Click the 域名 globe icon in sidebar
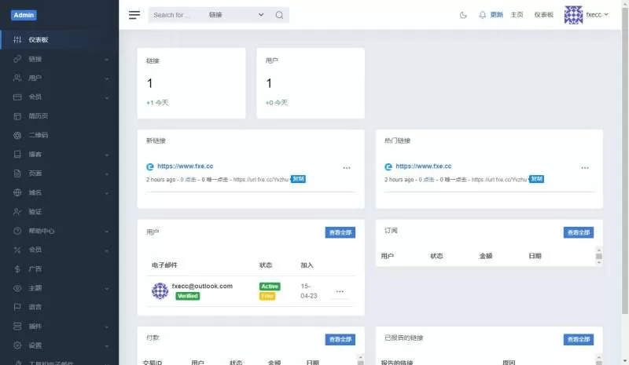 (x=17, y=193)
